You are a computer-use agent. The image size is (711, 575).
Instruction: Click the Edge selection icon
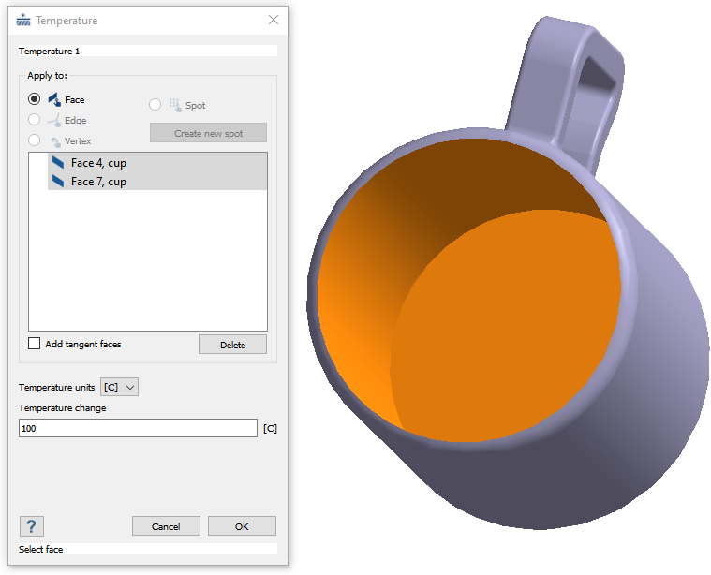pos(54,120)
